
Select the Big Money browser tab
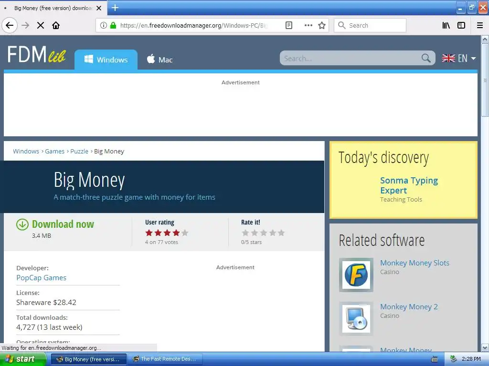pos(53,8)
